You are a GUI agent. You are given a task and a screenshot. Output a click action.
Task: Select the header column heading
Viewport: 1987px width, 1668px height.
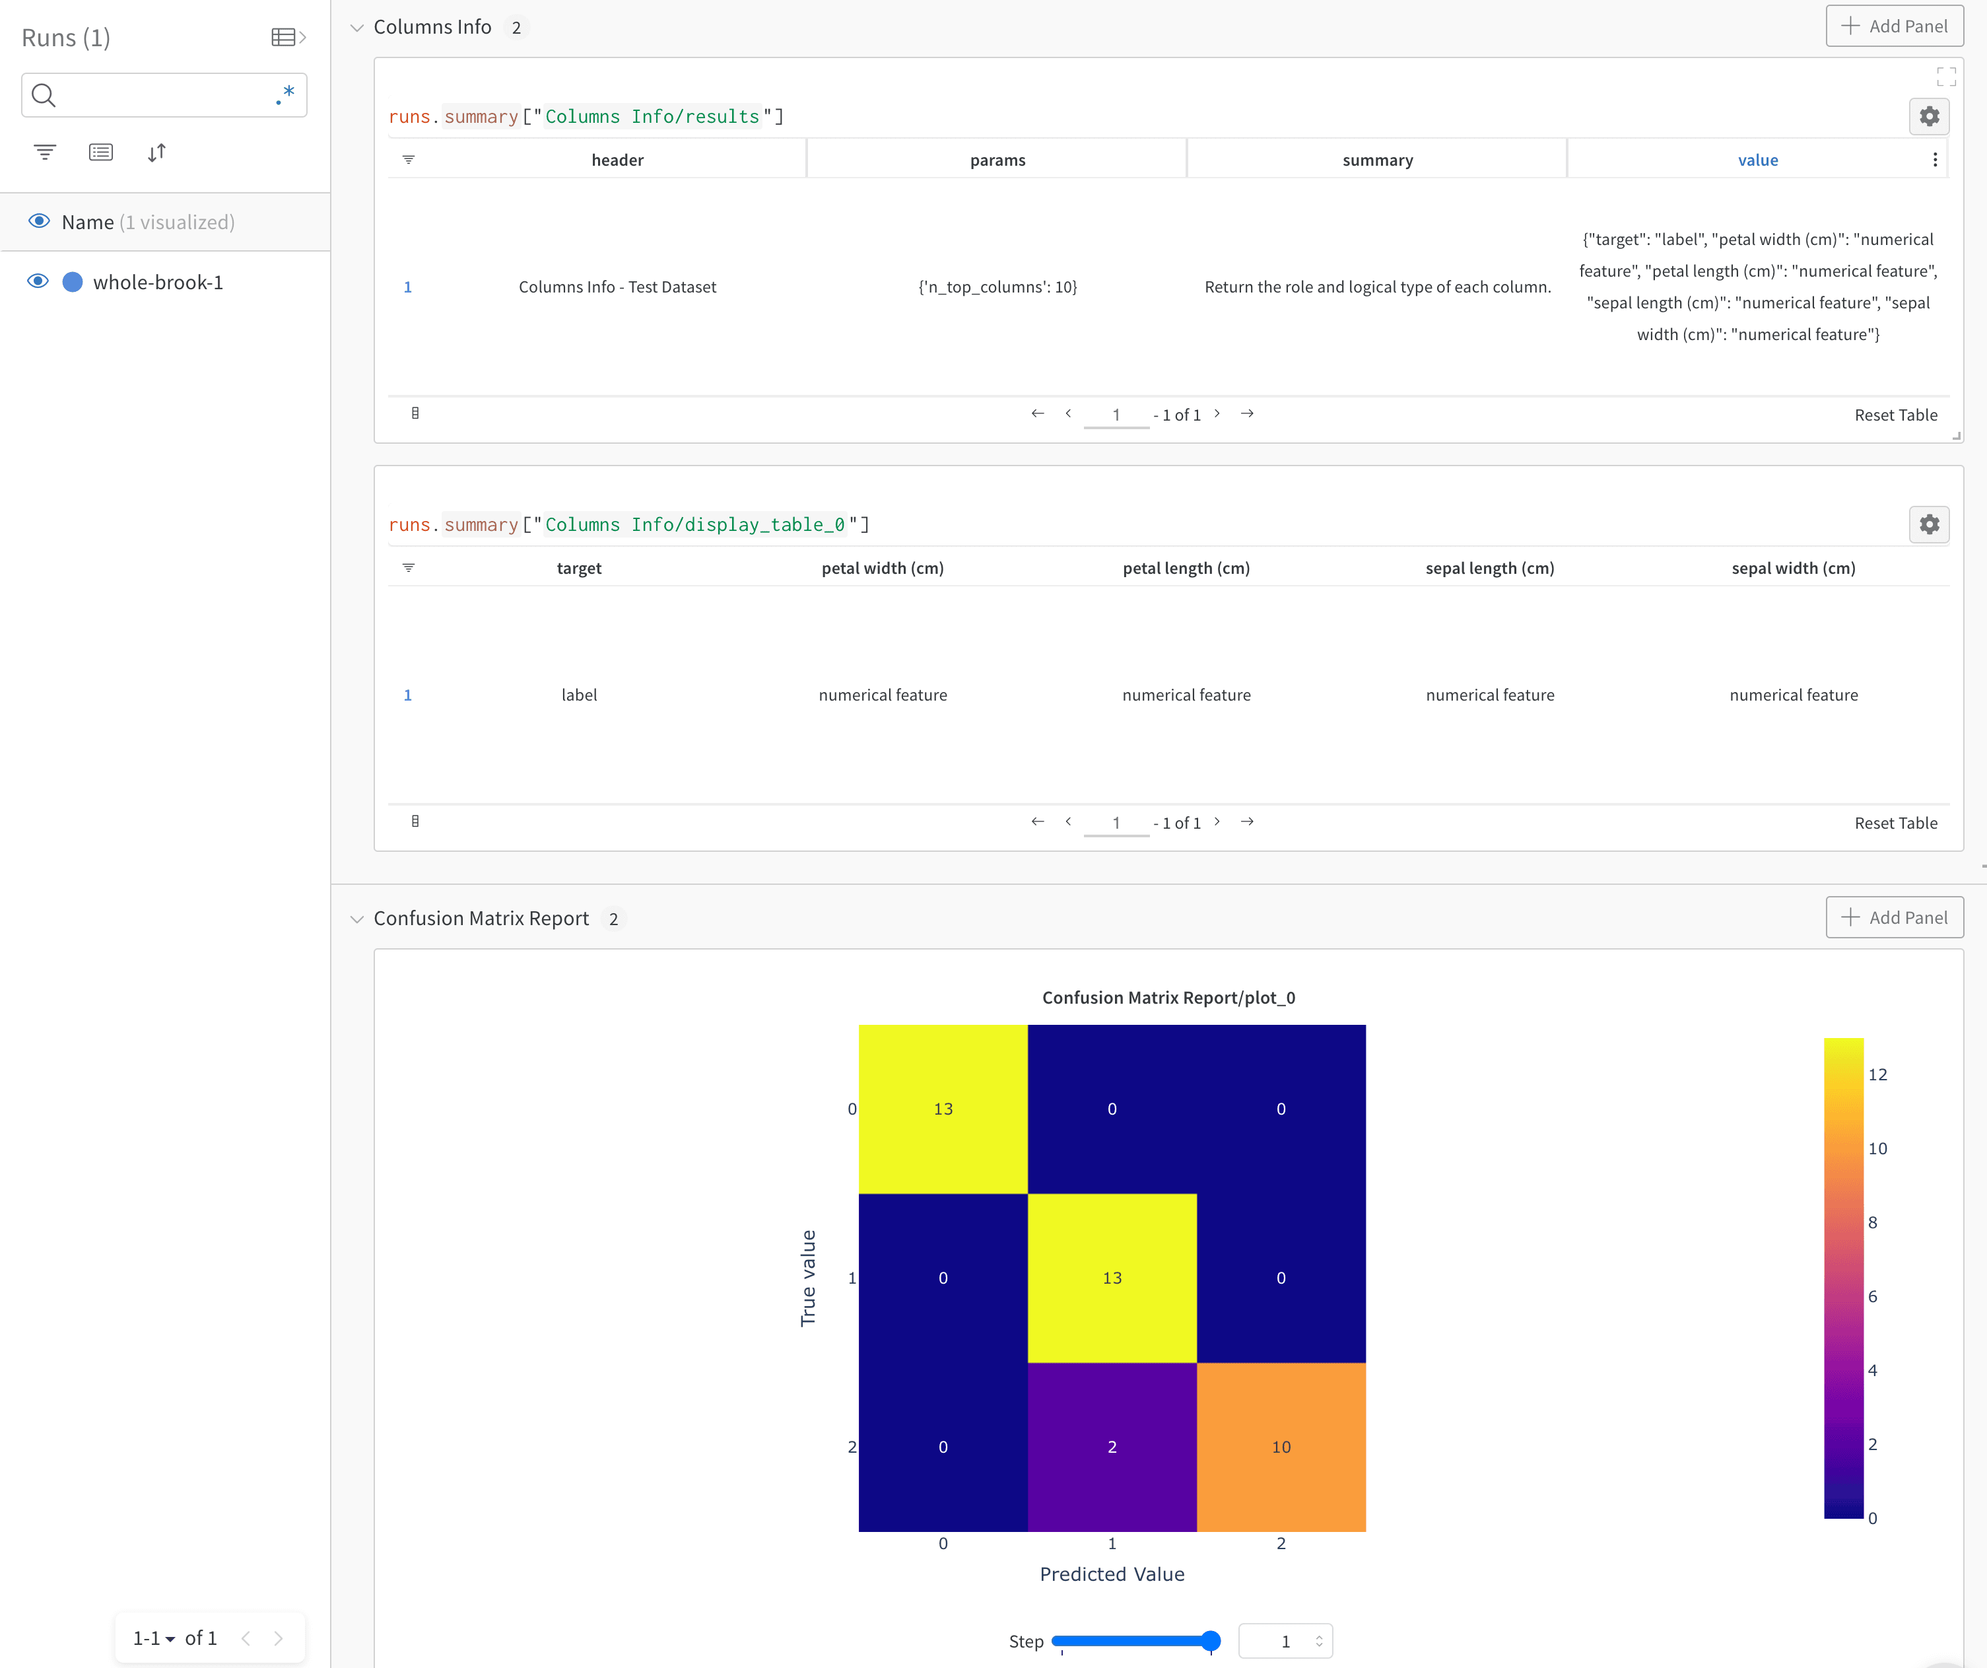point(617,160)
